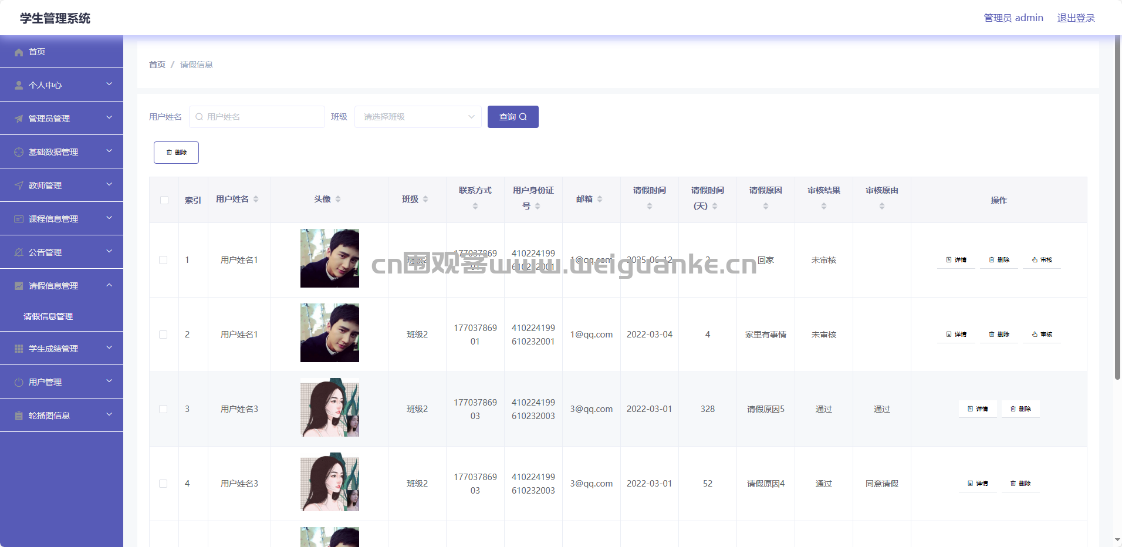Sort table by 头像 column
Screen dimensions: 1122x547
(338, 200)
